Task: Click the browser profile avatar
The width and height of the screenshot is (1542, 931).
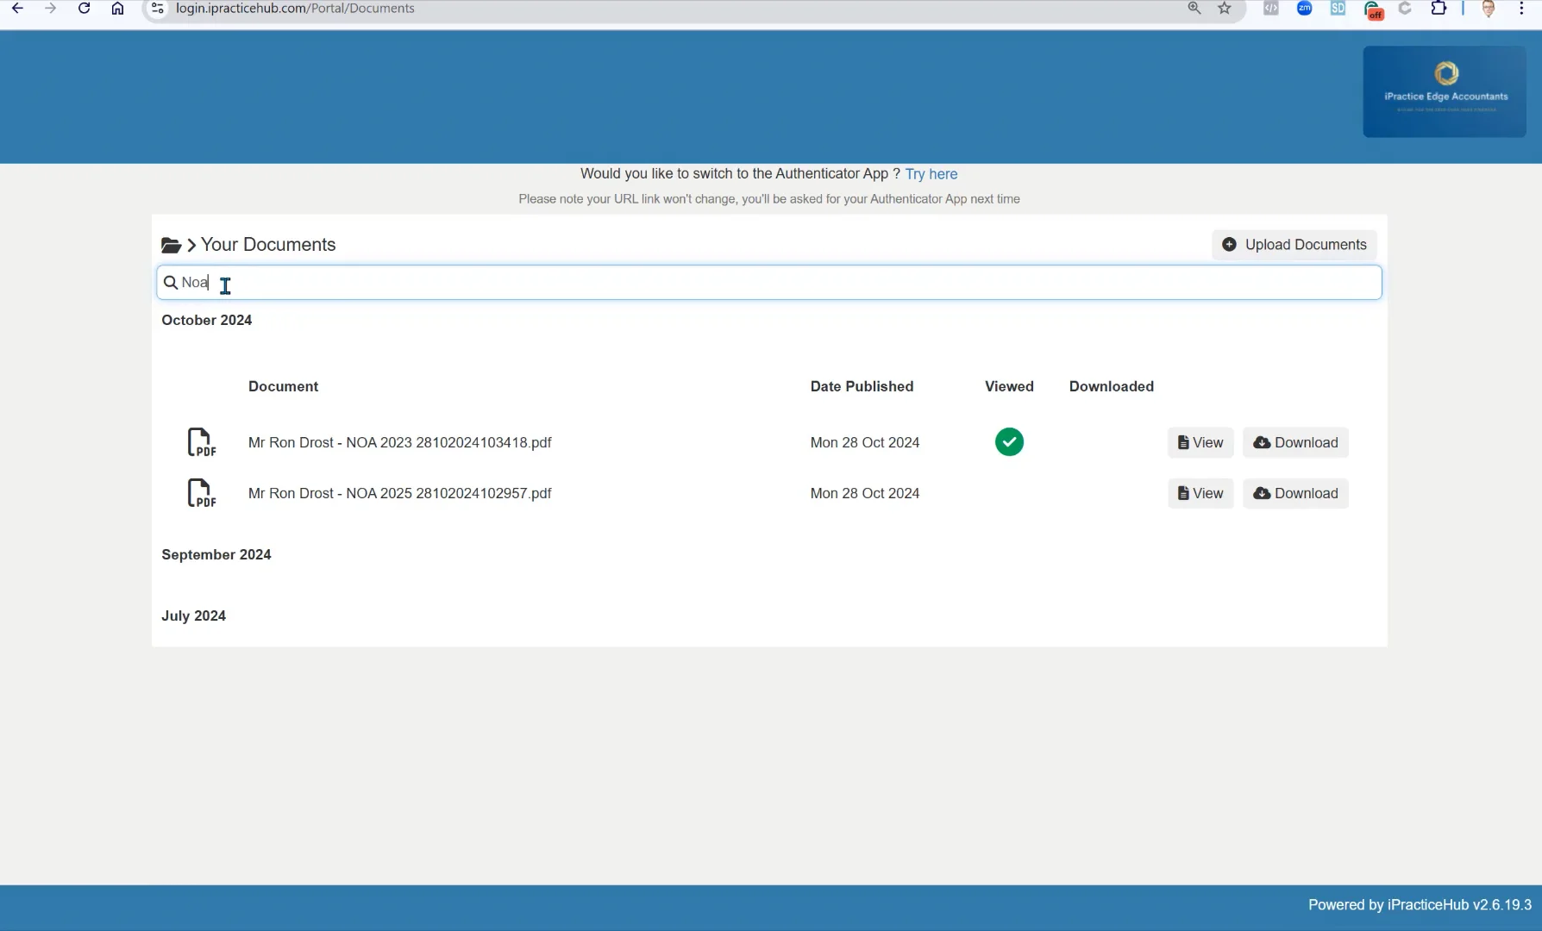Action: (1489, 9)
